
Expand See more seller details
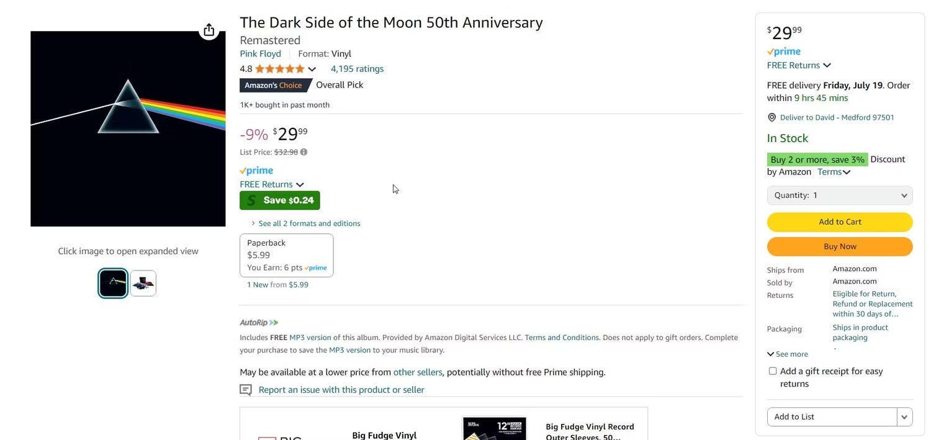[788, 354]
